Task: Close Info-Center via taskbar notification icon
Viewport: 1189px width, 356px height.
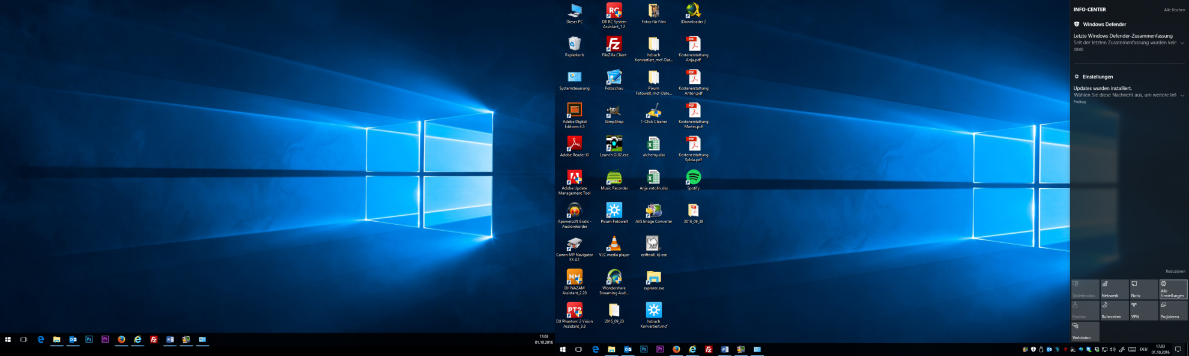Action: point(1178,349)
